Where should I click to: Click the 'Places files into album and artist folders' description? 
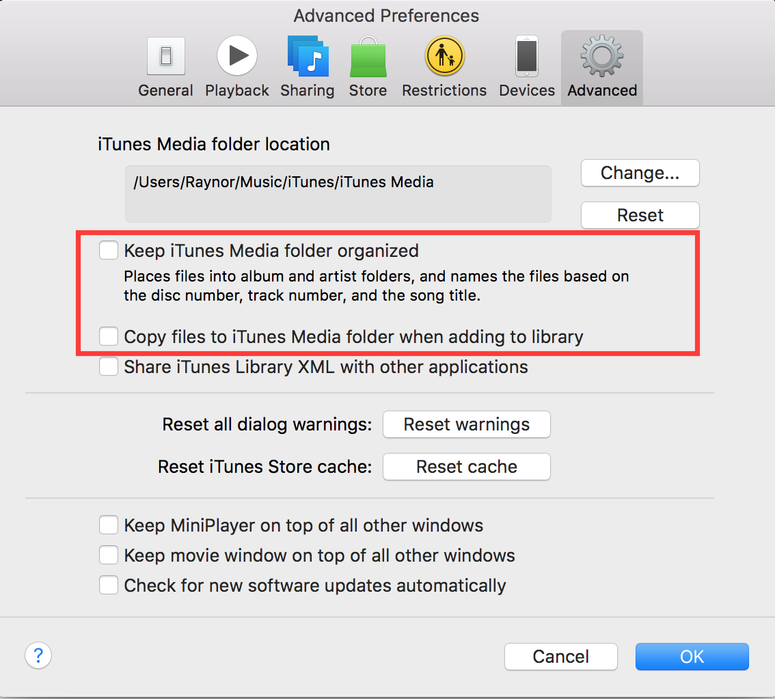click(x=376, y=286)
